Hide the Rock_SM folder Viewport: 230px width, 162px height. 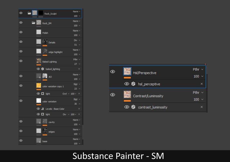pyautogui.click(x=21, y=22)
